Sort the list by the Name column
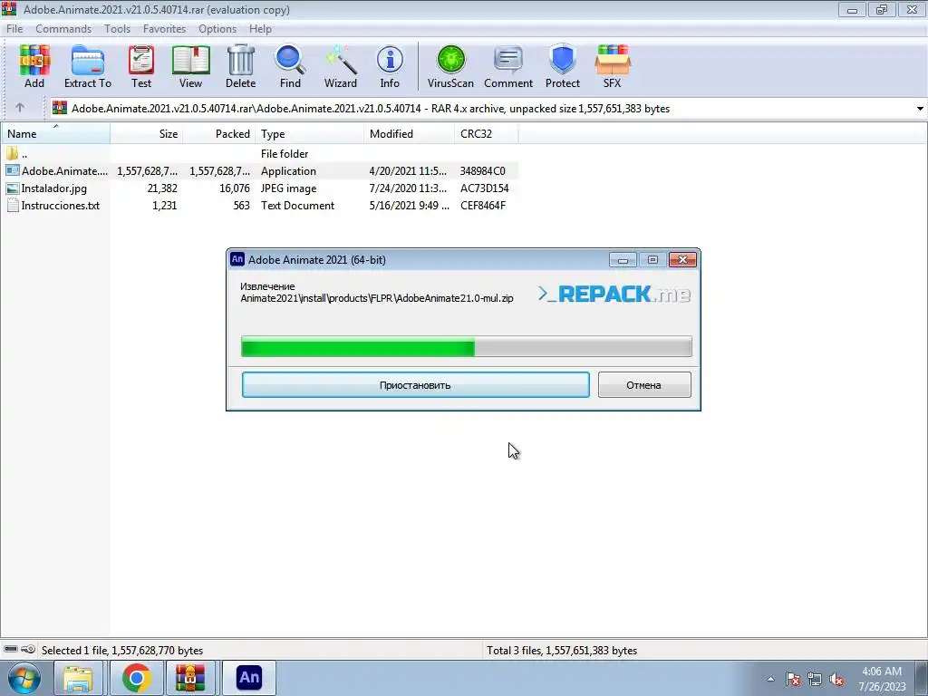The image size is (928, 696). tap(55, 134)
